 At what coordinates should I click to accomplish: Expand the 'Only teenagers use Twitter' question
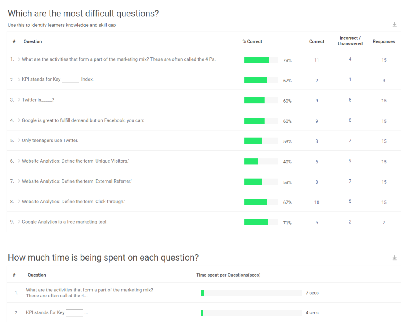tap(19, 140)
